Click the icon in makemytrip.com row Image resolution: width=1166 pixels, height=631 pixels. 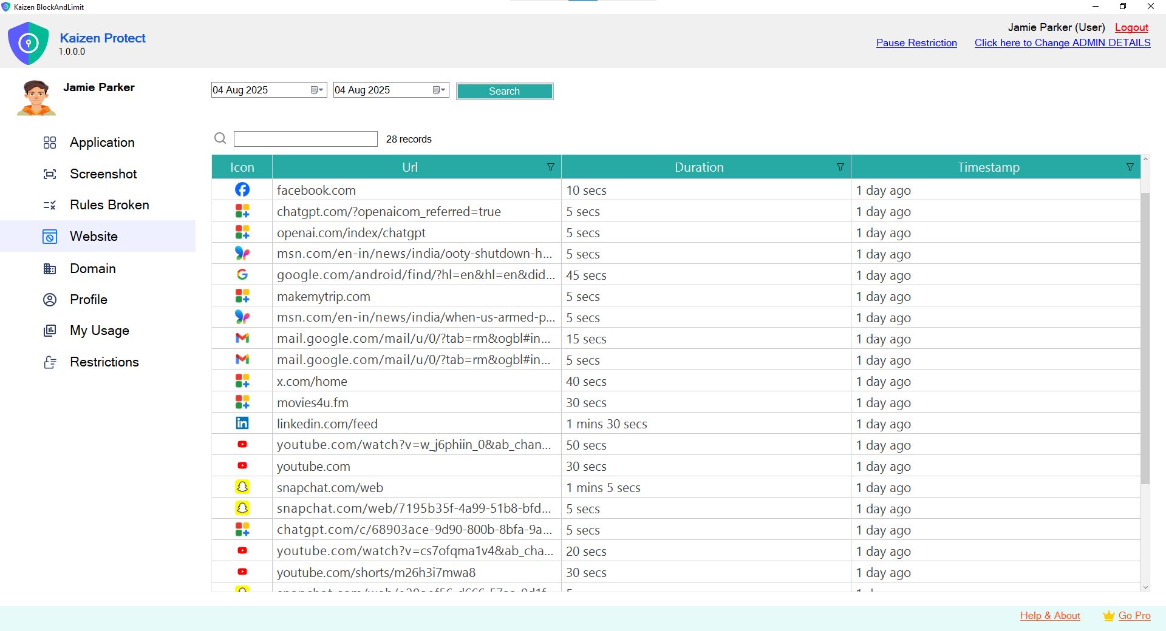coord(242,296)
